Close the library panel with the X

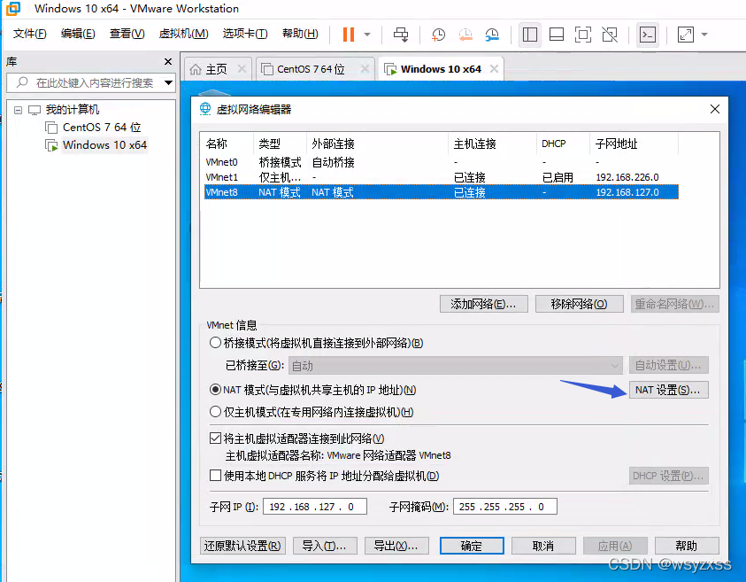[168, 61]
